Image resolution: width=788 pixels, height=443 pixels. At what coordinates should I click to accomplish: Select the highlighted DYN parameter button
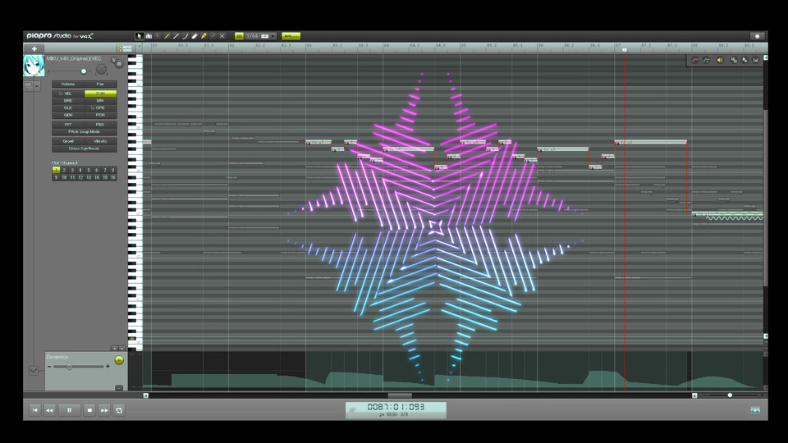click(x=100, y=94)
